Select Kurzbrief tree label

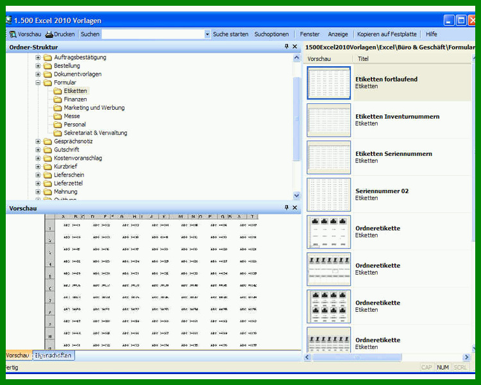click(65, 166)
